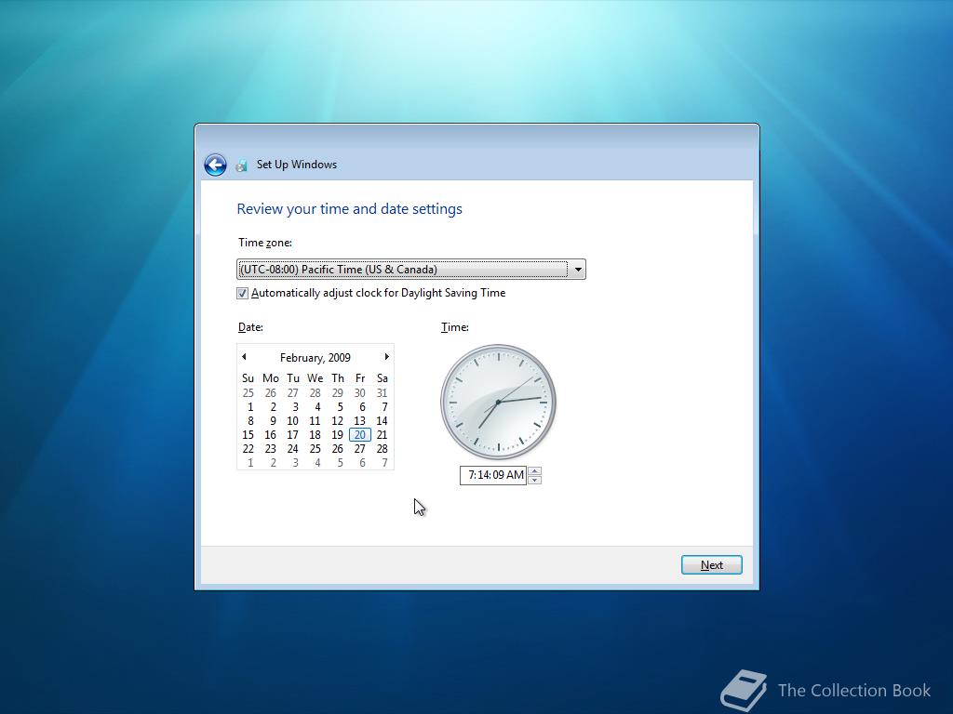
Task: Select February 27 in the calendar
Action: pyautogui.click(x=360, y=449)
